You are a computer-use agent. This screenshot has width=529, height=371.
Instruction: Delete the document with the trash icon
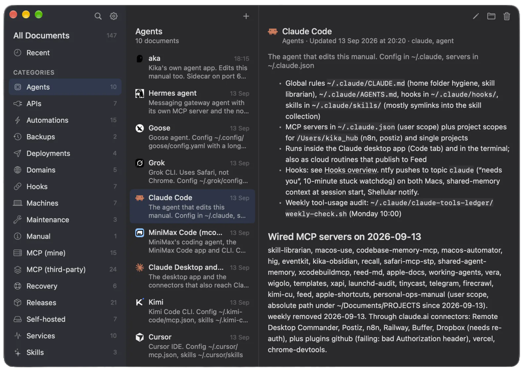[x=507, y=16]
